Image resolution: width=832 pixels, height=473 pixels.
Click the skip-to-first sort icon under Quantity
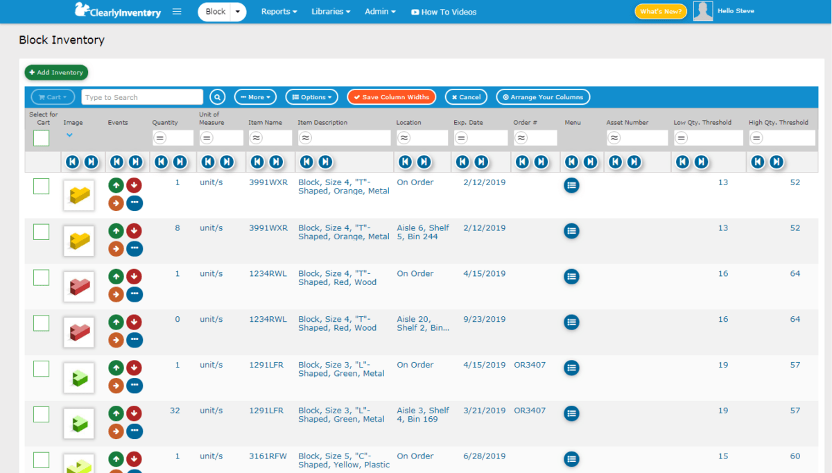click(x=162, y=162)
